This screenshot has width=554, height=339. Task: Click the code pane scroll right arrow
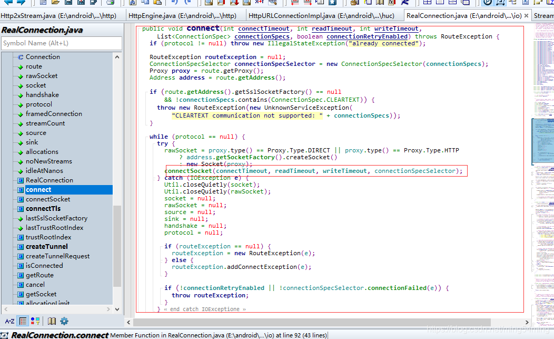coord(527,322)
